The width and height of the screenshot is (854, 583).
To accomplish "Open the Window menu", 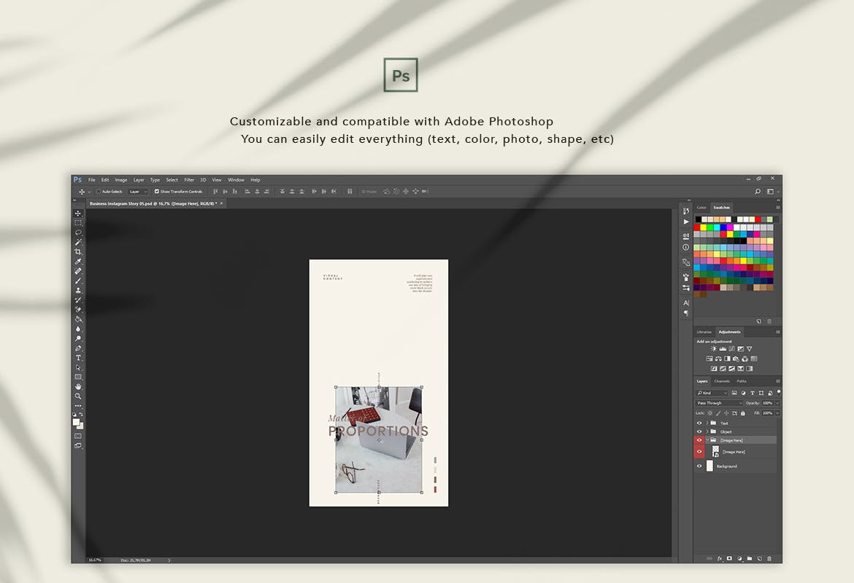I will [x=236, y=180].
